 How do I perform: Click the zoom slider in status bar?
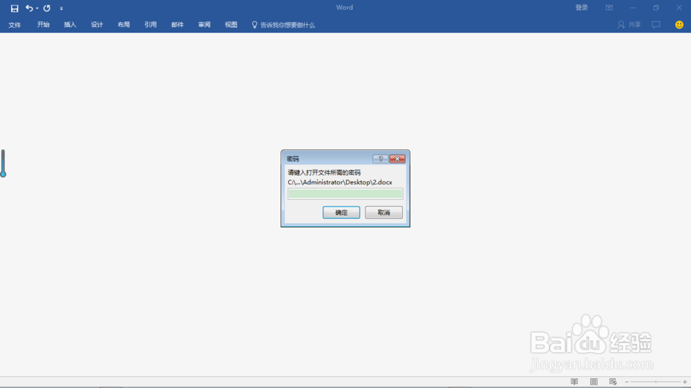(x=656, y=382)
